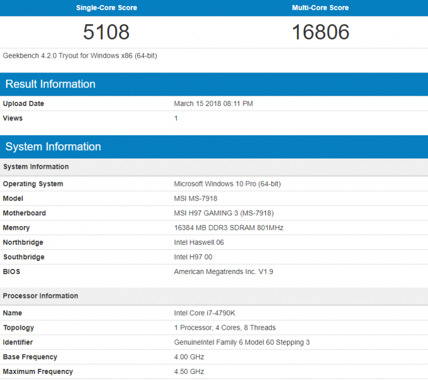This screenshot has height=380, width=428.
Task: Click the Multi-Core Score heading
Action: 320,8
